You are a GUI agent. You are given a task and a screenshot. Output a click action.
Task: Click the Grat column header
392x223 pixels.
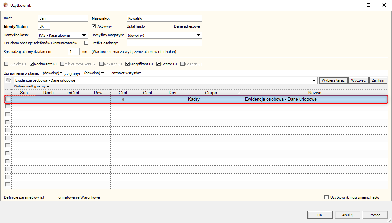[x=123, y=93]
